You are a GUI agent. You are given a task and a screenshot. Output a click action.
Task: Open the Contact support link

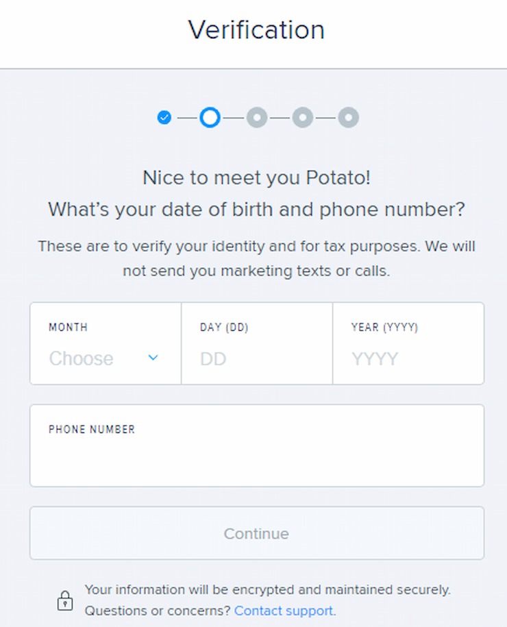coord(284,611)
